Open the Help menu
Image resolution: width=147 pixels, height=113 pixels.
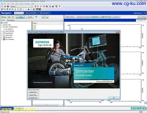tap(33, 4)
